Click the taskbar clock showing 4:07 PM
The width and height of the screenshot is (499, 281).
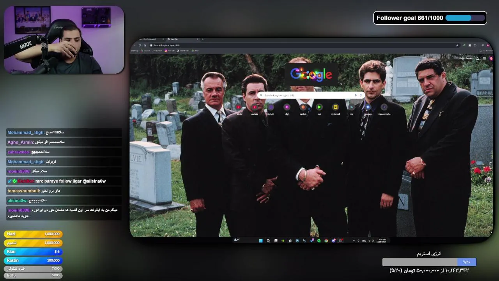(x=382, y=241)
